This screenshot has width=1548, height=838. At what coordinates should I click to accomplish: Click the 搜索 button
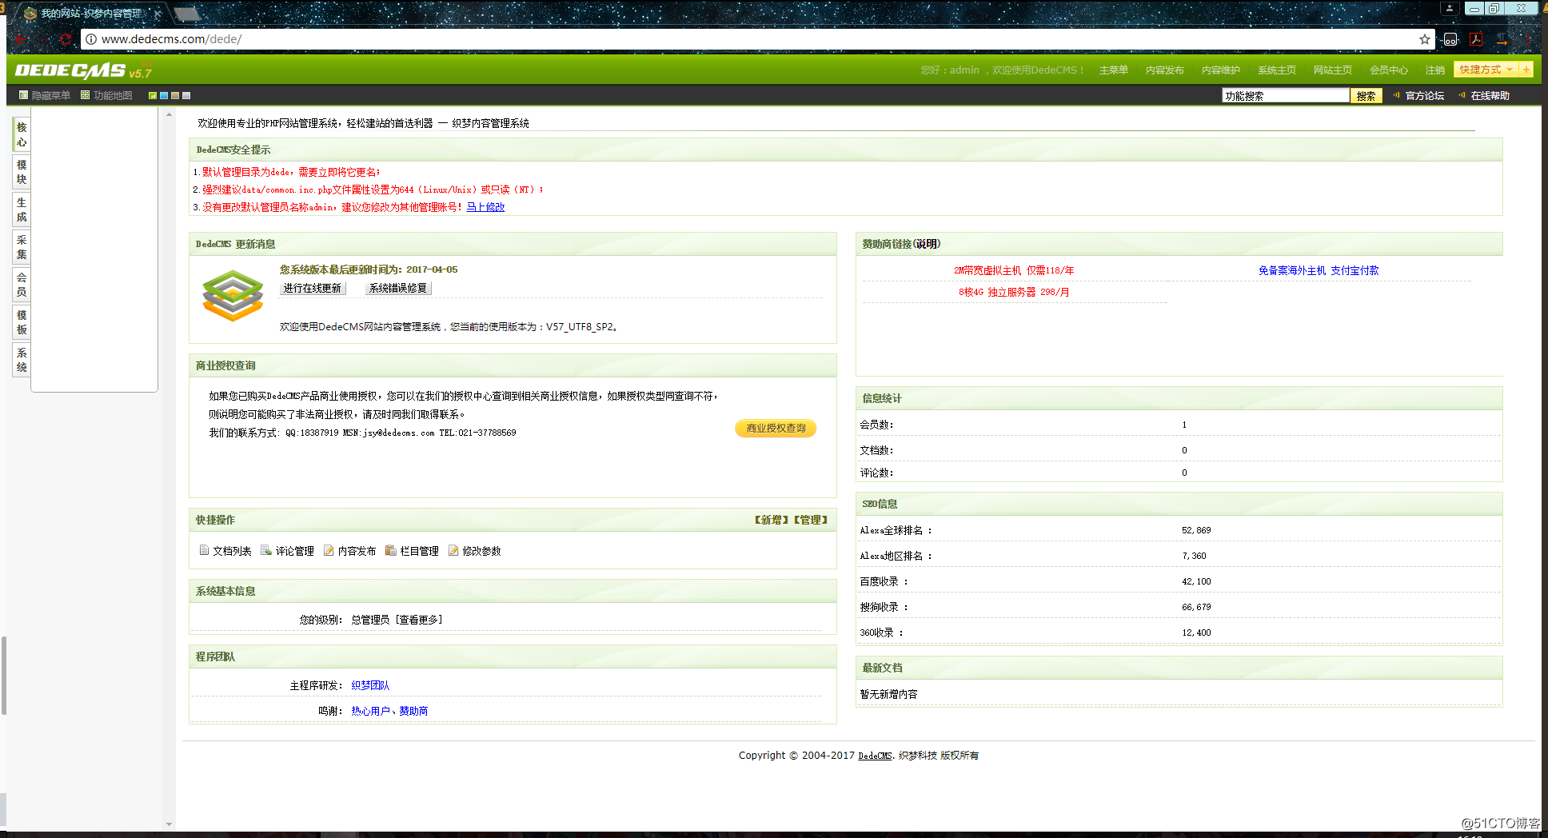click(x=1366, y=96)
